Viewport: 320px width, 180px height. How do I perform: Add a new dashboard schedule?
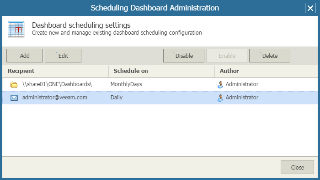pos(25,56)
